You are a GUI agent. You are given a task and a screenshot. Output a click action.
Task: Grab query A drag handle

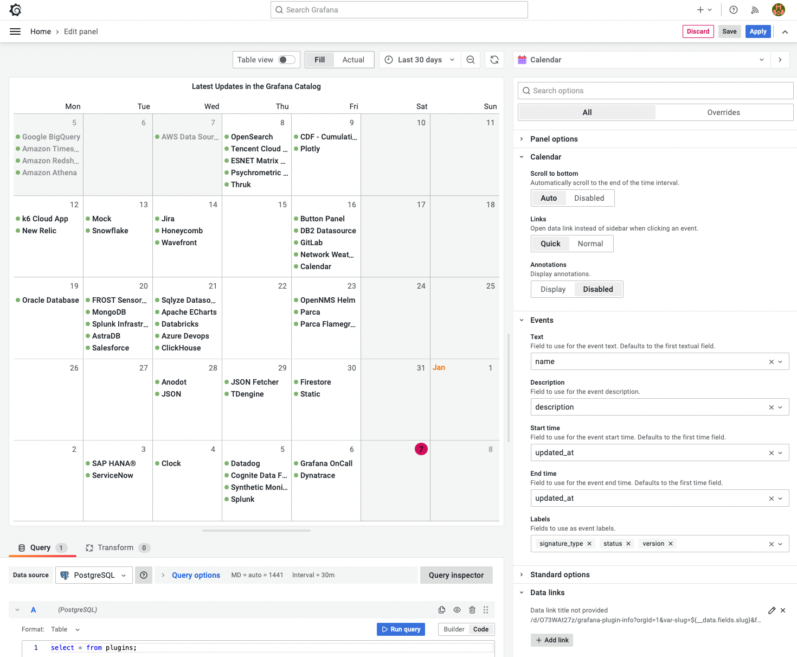486,610
